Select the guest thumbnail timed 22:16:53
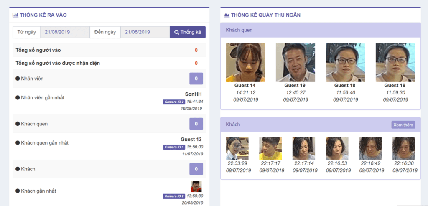 pyautogui.click(x=337, y=148)
